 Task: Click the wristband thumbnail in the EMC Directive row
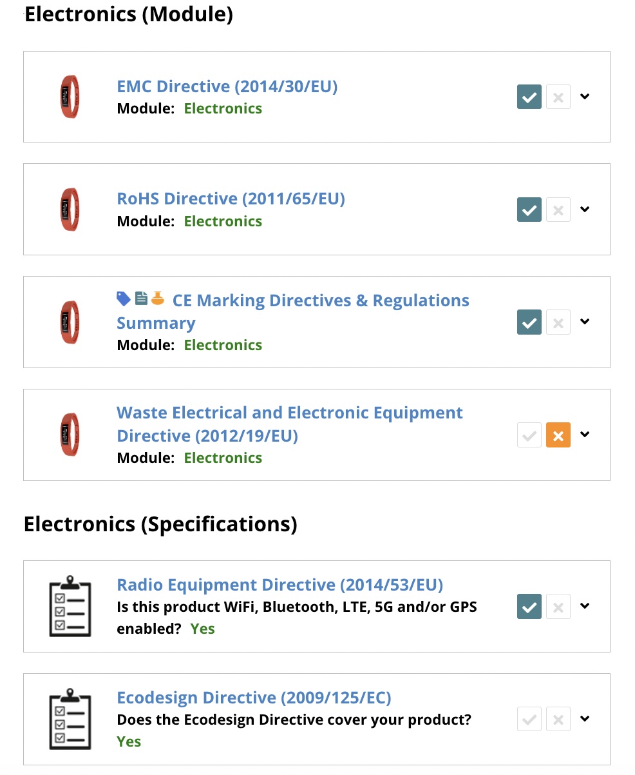(70, 97)
